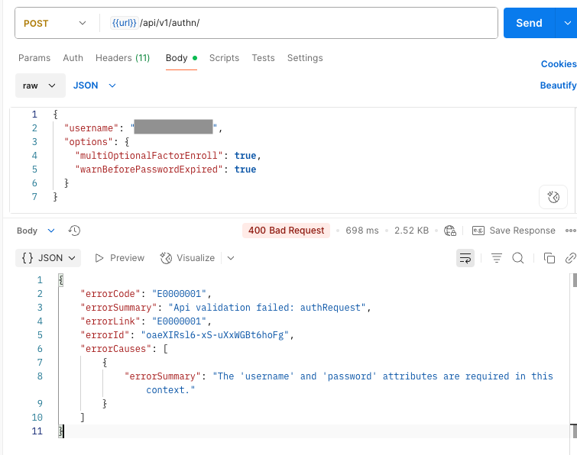
Task: Expand the response Body section dropdown
Action: (36, 231)
